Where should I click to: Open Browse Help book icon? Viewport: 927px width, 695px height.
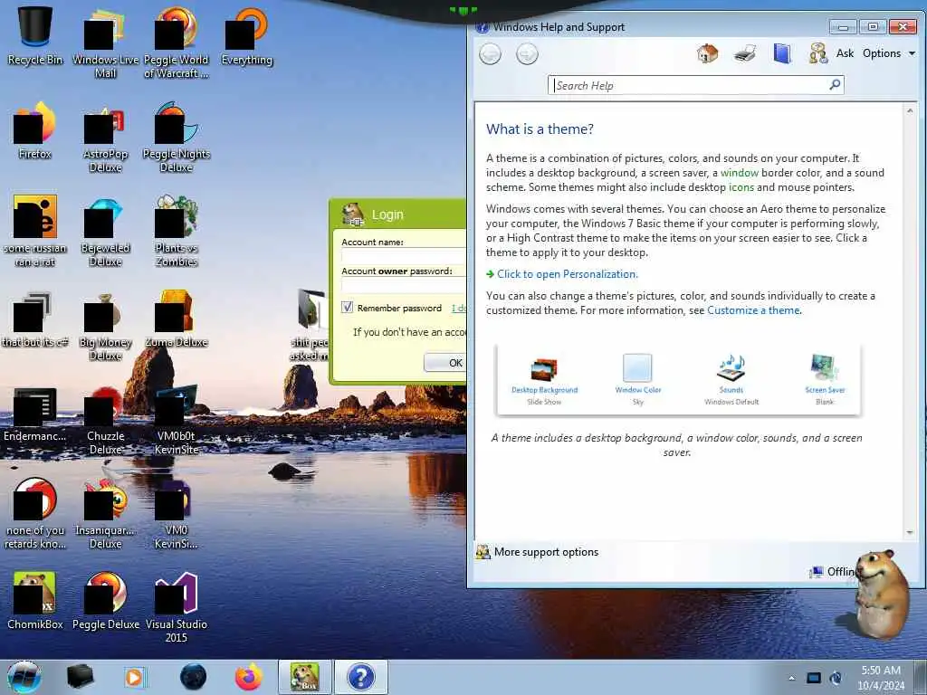pos(781,53)
